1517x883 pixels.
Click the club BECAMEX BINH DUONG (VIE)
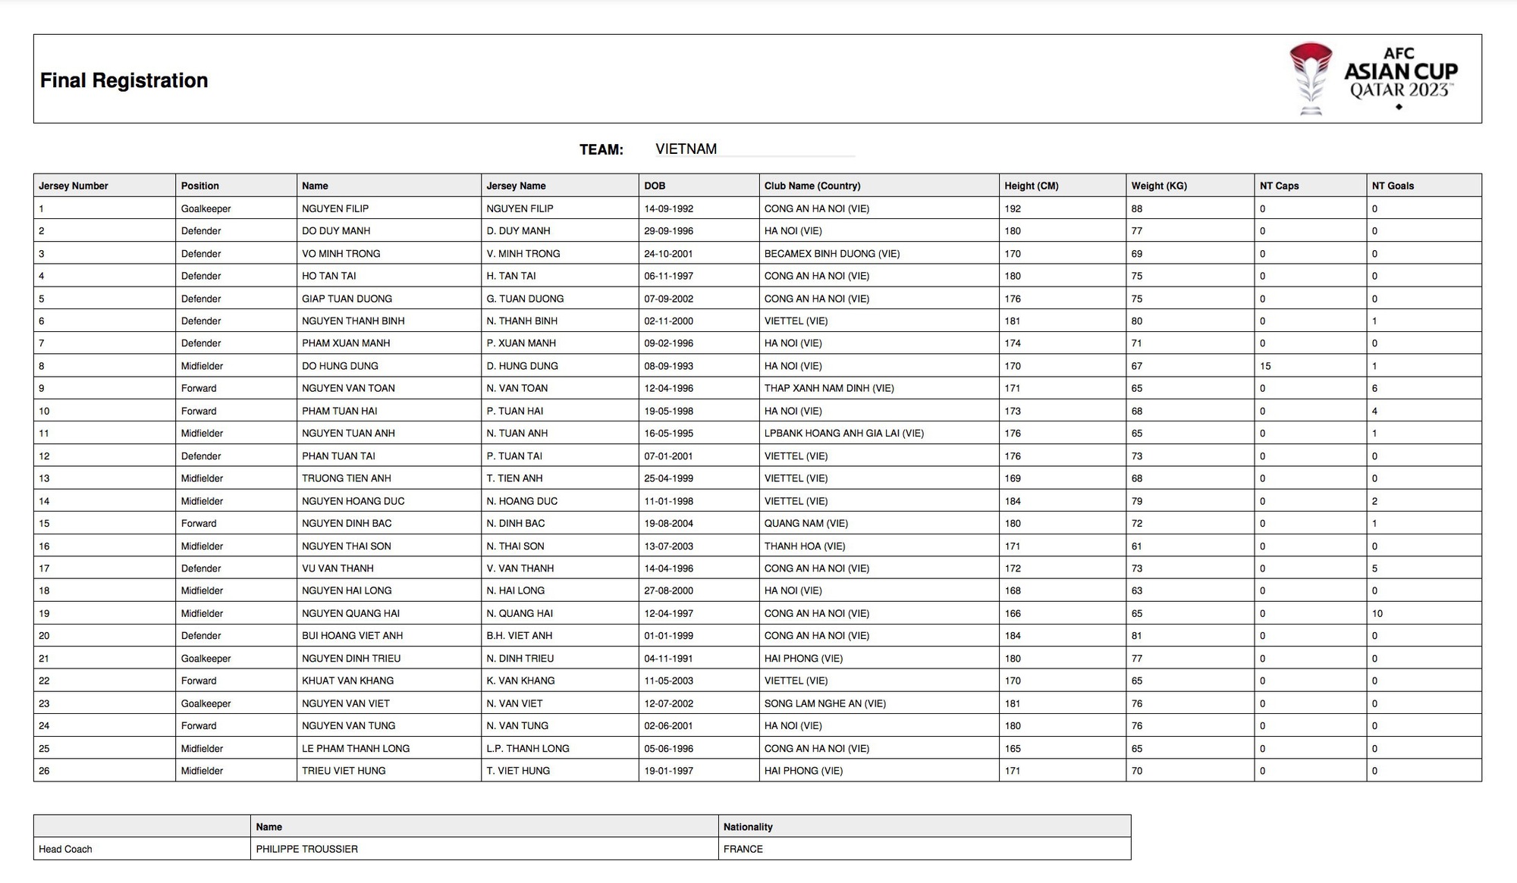[x=832, y=253]
